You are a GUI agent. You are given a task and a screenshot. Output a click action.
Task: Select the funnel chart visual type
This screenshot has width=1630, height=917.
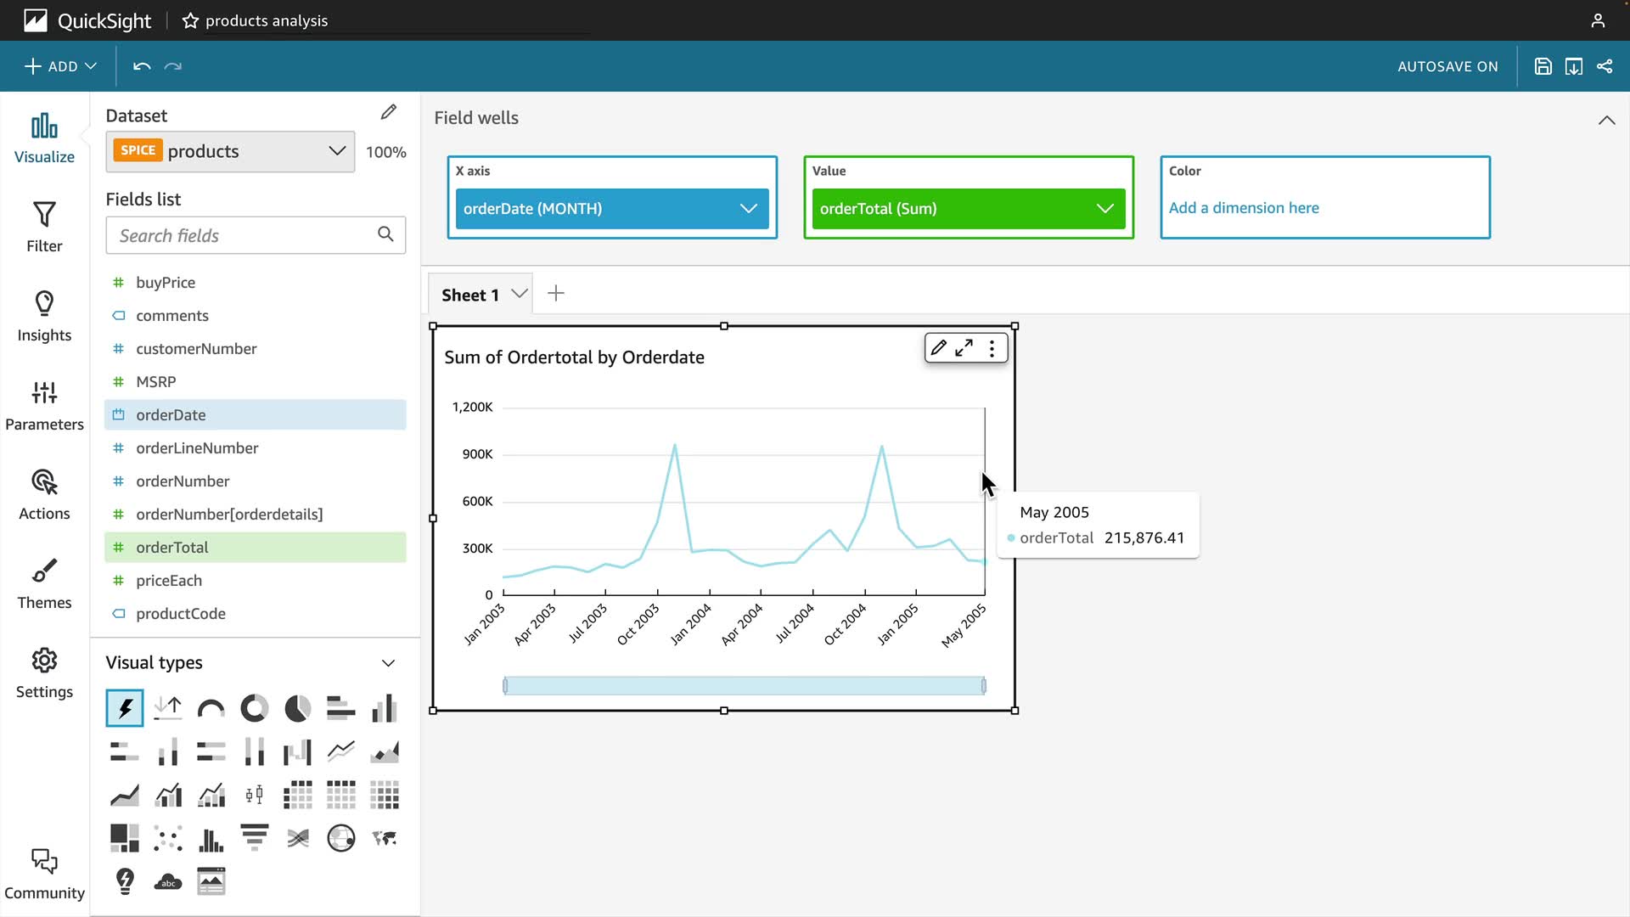[254, 837]
